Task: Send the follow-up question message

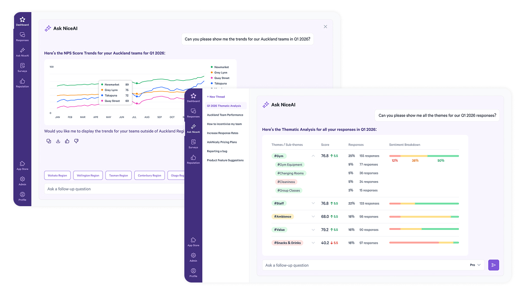Action: coord(493,265)
